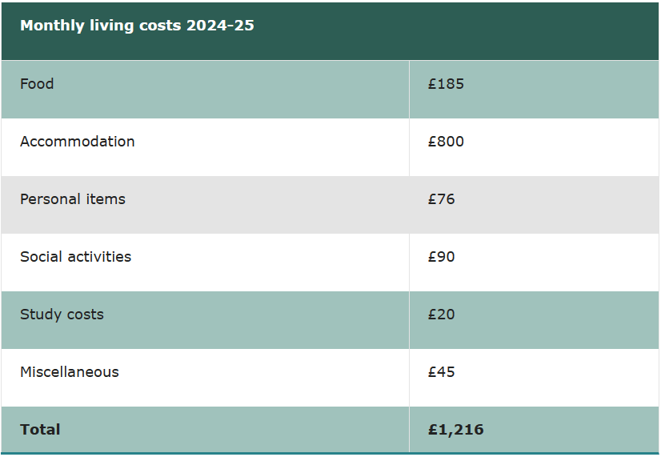This screenshot has width=661, height=457.
Task: Click the £76 personal items value
Action: click(x=441, y=199)
